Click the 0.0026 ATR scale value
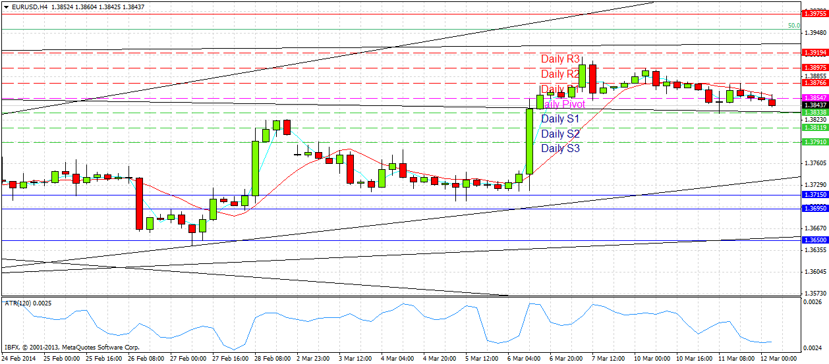This screenshot has width=829, height=364. click(813, 301)
